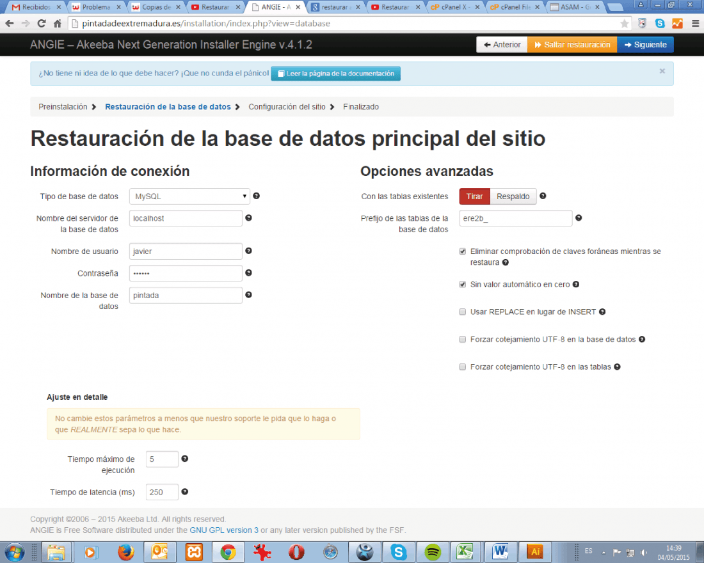Click the Tiempo de latencia field
704x563 pixels.
coord(162,492)
